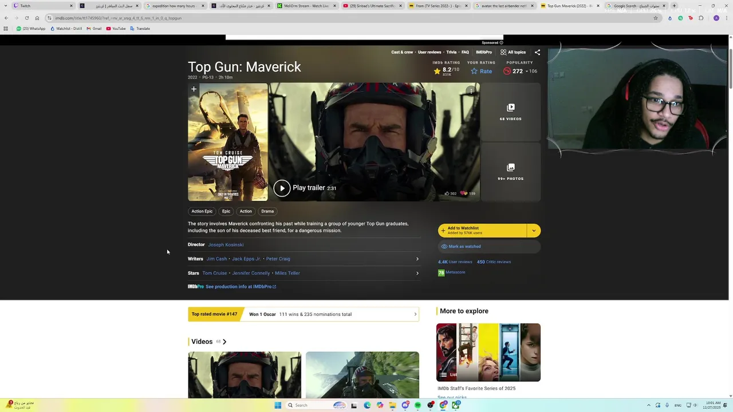Open Jennifer Connelly's page

(251, 274)
